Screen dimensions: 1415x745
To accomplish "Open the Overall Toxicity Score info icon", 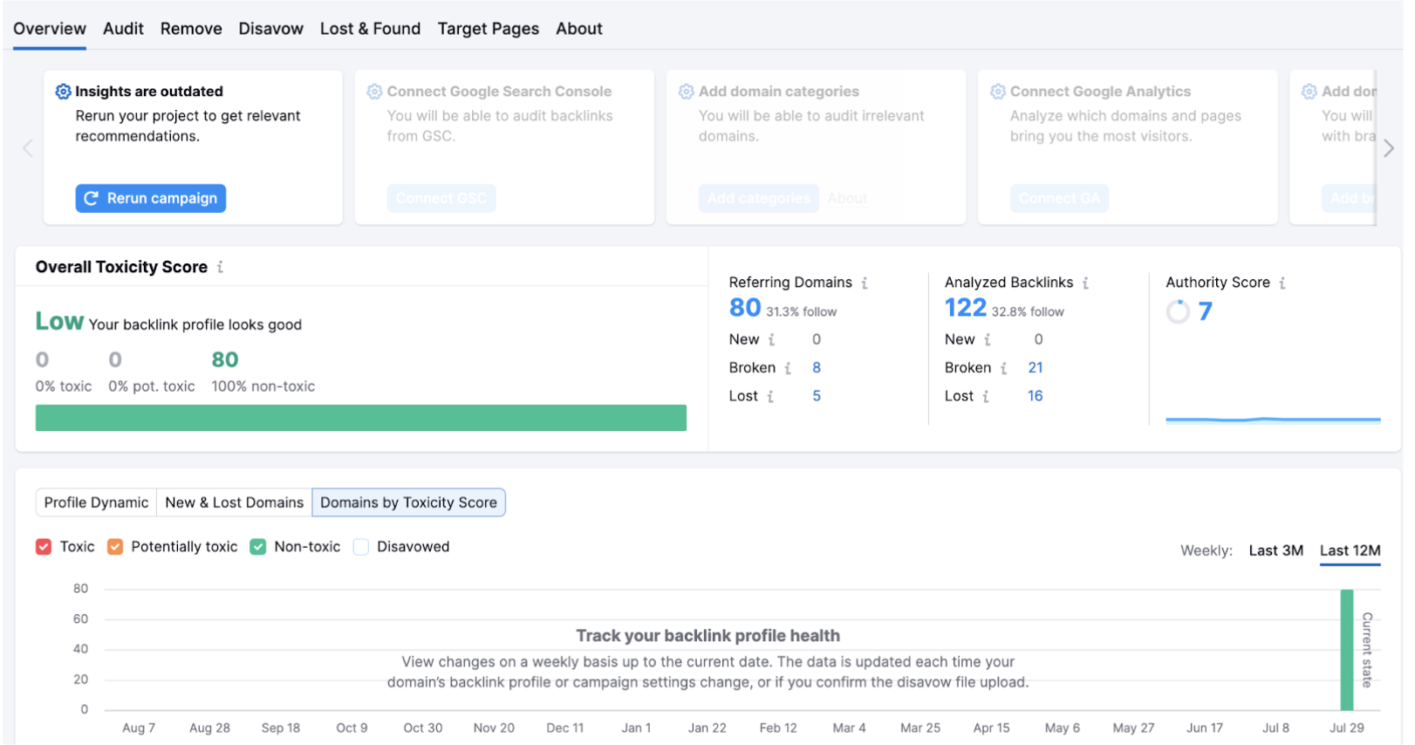I will point(220,267).
